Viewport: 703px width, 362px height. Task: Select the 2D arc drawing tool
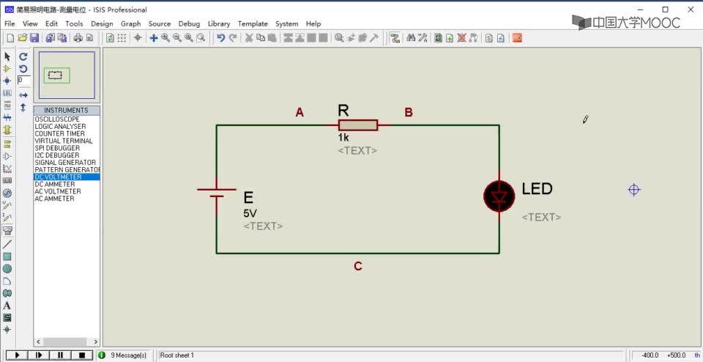[7, 281]
